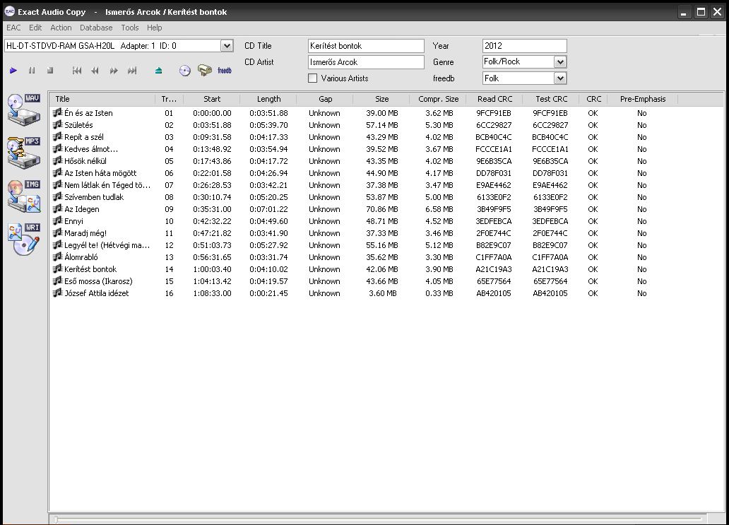Image resolution: width=729 pixels, height=525 pixels.
Task: Open the Database menu
Action: pos(96,28)
